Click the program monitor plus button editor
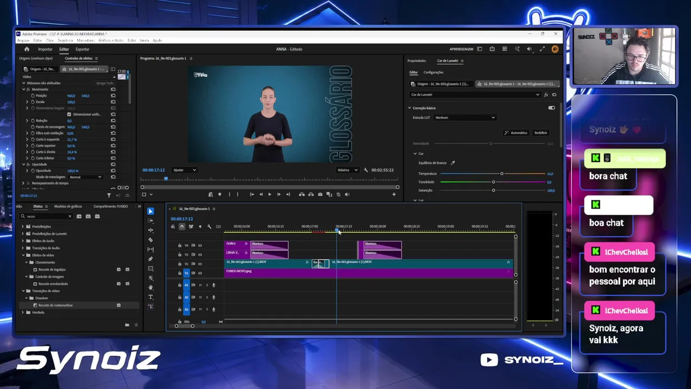Image resolution: width=691 pixels, height=389 pixels. [394, 194]
